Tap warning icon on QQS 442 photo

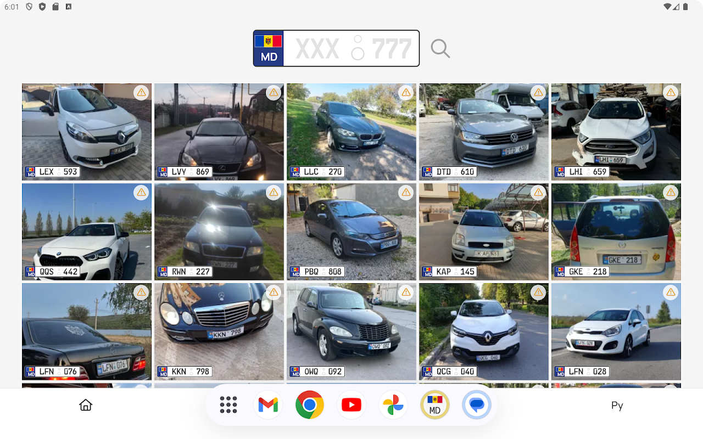click(142, 192)
